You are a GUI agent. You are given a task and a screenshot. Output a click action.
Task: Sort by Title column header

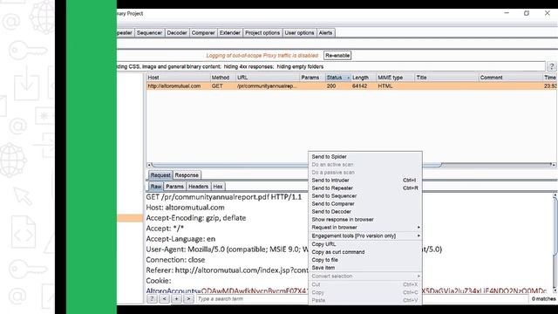point(447,78)
